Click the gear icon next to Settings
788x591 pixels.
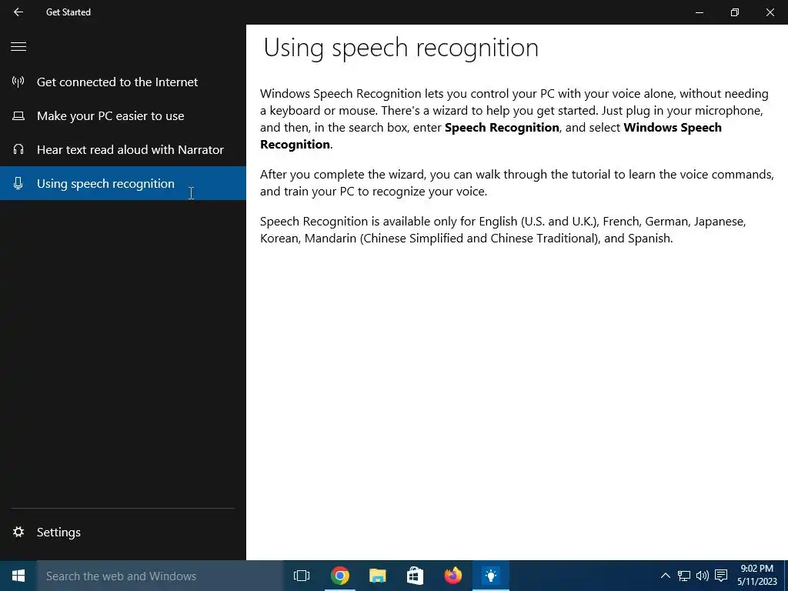[18, 532]
